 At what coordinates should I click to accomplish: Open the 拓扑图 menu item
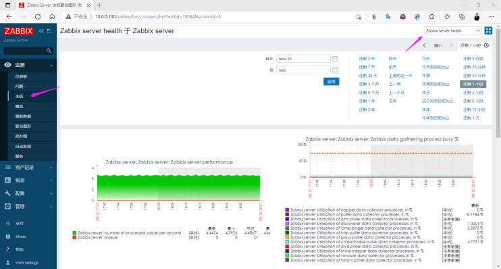coord(21,137)
